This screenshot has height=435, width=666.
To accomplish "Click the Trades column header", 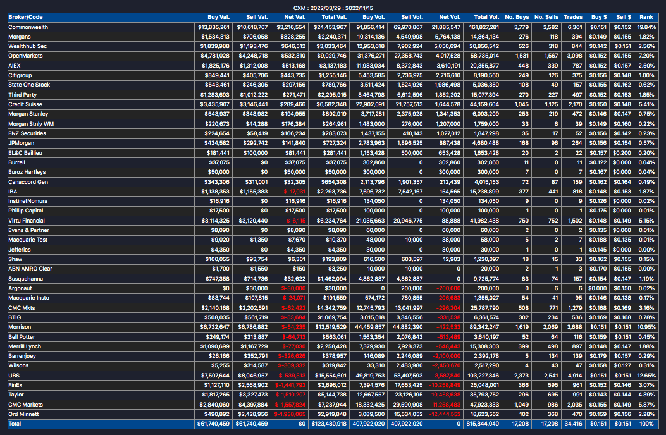I will point(573,17).
